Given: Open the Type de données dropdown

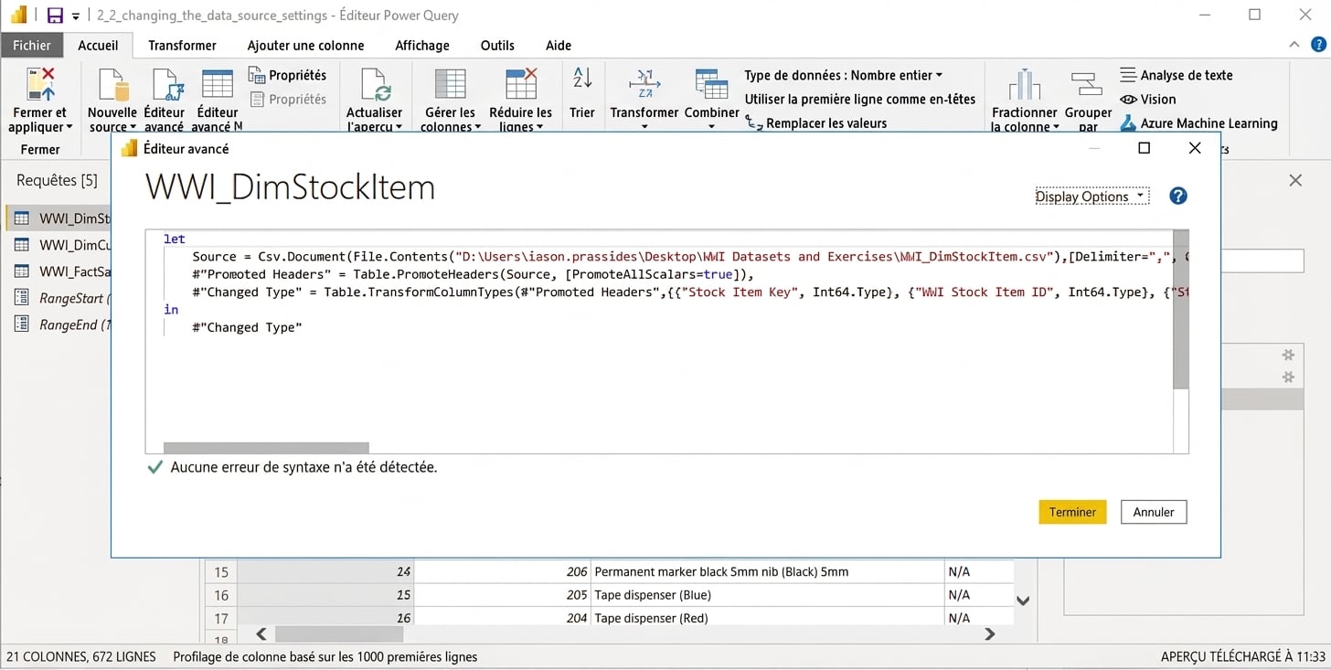Looking at the screenshot, I should coord(843,76).
